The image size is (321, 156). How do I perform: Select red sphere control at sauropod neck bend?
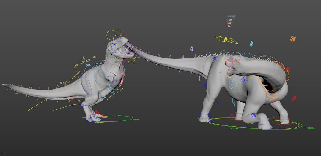(x=288, y=69)
